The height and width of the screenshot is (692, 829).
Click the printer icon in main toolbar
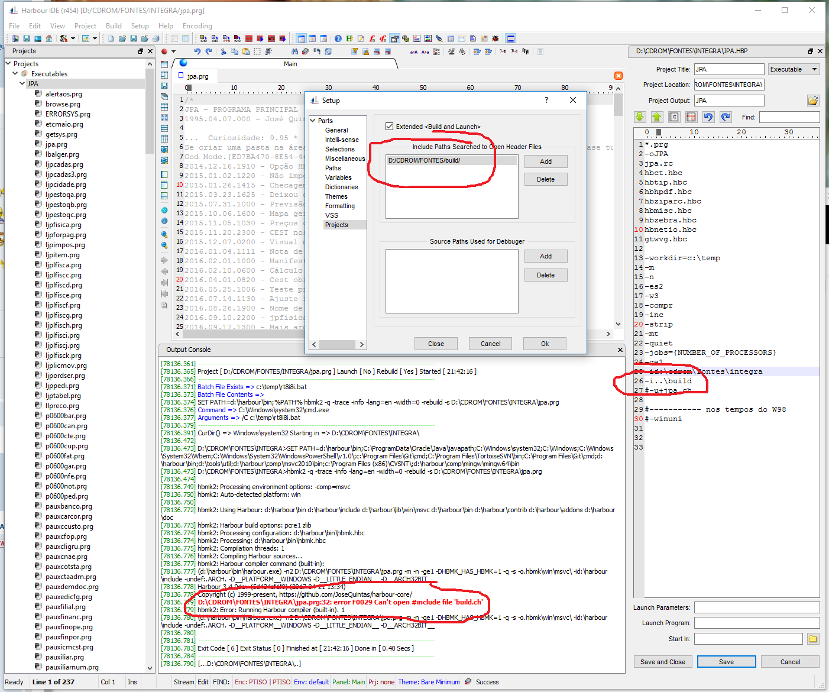pyautogui.click(x=156, y=38)
